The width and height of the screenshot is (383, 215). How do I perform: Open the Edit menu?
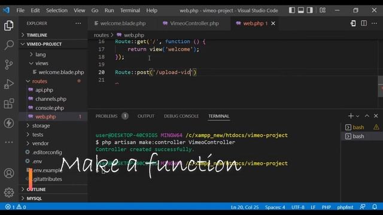35,11
